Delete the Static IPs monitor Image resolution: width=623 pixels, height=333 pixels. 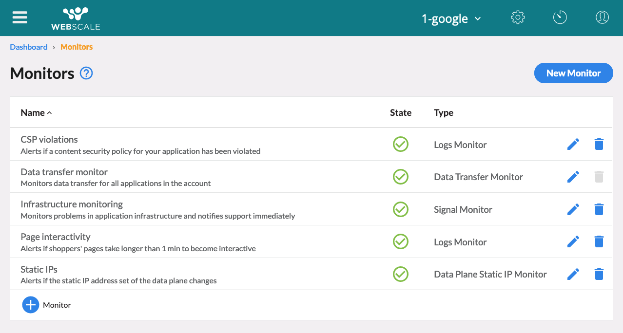coord(599,275)
